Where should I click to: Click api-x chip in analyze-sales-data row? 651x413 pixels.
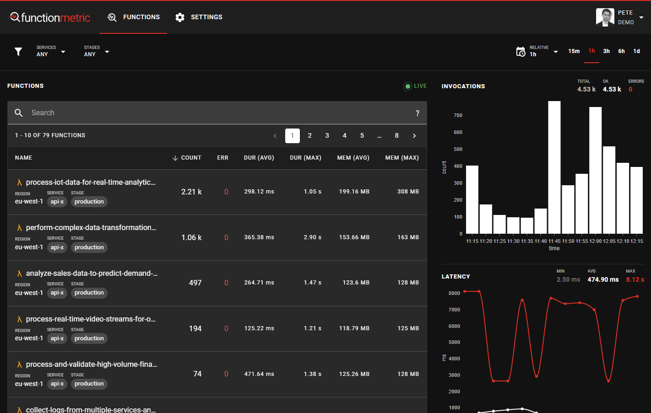point(57,293)
